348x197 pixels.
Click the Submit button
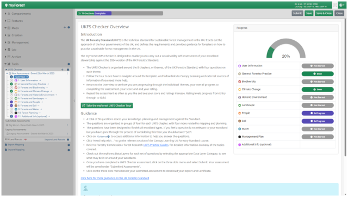(297, 13)
